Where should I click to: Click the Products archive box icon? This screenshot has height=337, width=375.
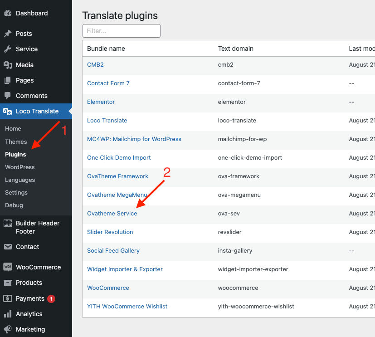8,283
